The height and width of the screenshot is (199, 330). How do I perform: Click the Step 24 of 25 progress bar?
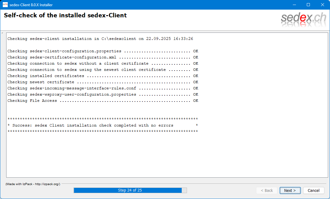tap(130, 190)
